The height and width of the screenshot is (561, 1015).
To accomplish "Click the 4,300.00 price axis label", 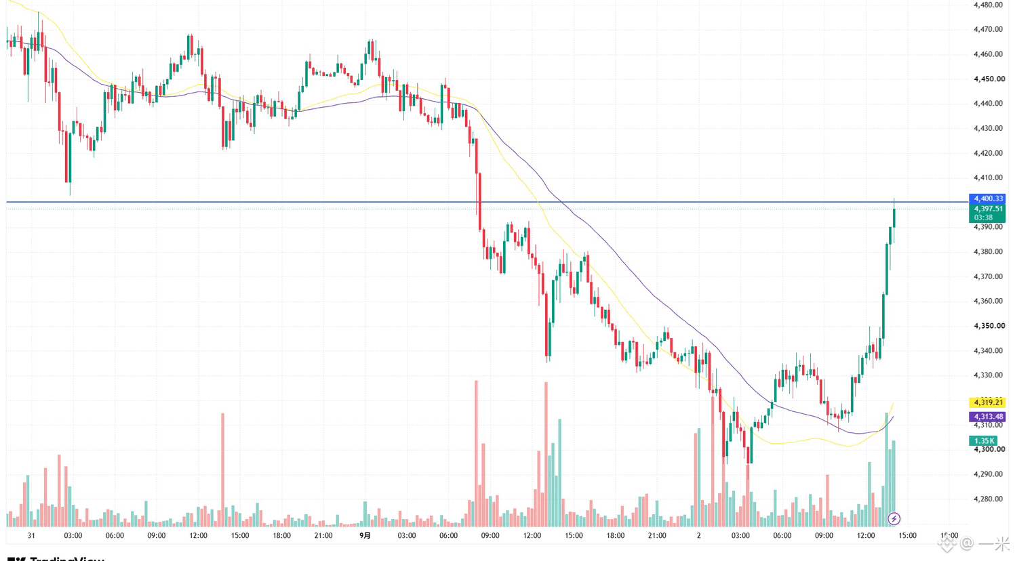I will pos(989,449).
